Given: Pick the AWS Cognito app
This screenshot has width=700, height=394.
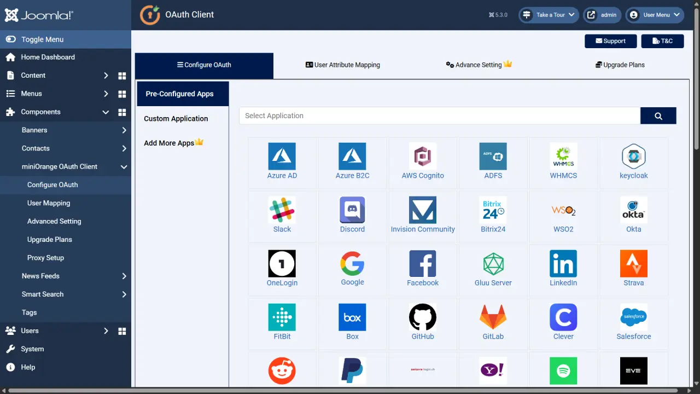Looking at the screenshot, I should pyautogui.click(x=423, y=157).
